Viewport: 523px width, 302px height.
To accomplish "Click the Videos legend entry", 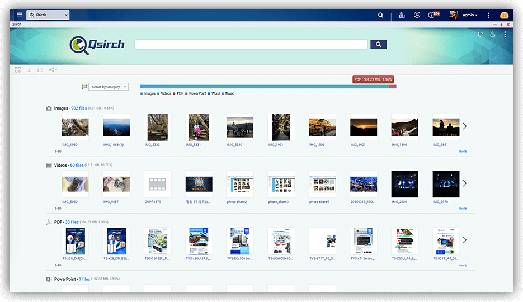I will (x=164, y=93).
